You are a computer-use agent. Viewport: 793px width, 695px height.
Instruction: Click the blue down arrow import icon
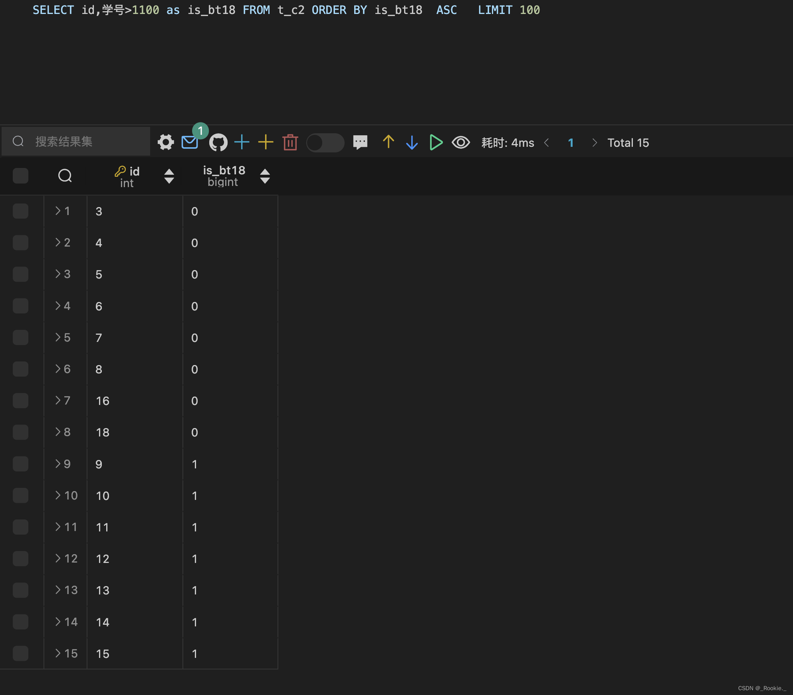[x=412, y=142]
